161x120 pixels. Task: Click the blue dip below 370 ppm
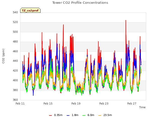point(33,95)
